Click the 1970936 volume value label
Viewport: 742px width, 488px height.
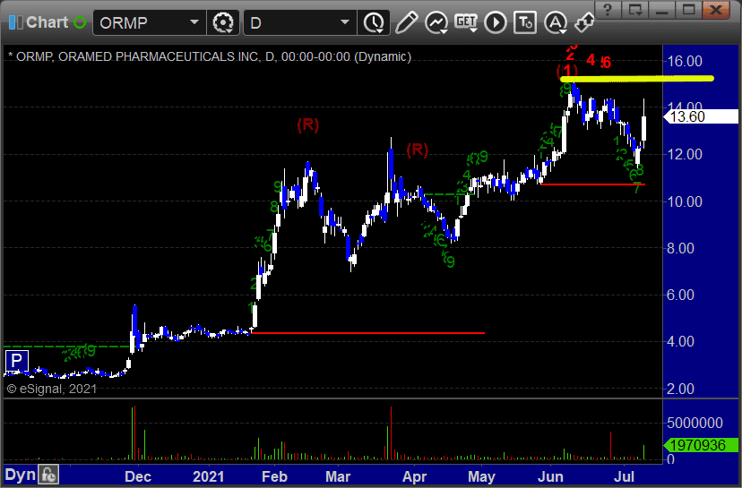702,445
